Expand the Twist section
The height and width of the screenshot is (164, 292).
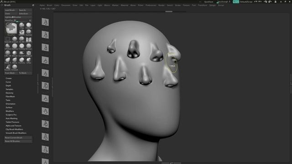[8, 100]
